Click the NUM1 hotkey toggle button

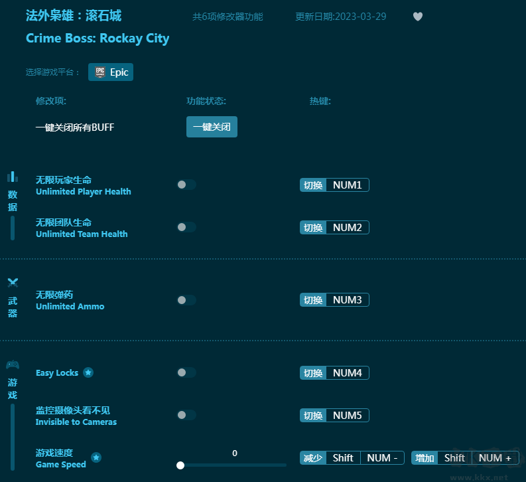[x=334, y=185]
